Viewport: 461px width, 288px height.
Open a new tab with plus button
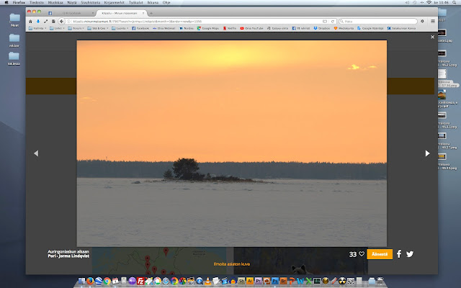pyautogui.click(x=151, y=13)
